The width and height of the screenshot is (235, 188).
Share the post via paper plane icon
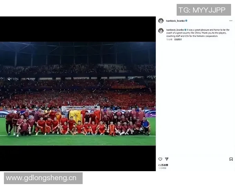pyautogui.click(x=167, y=159)
